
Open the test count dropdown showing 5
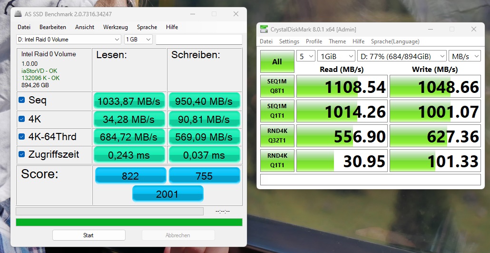point(305,56)
